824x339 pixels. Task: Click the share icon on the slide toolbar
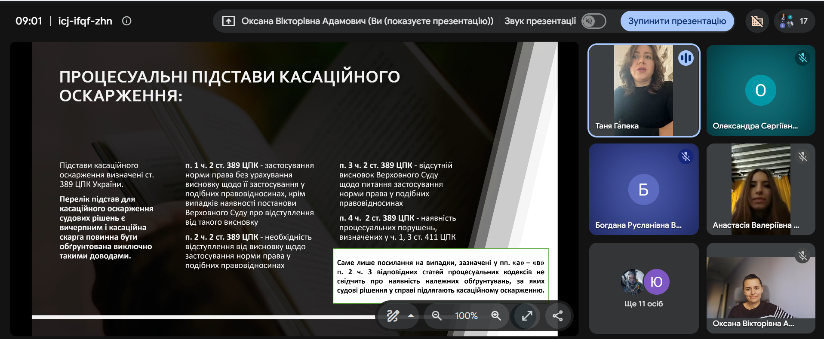pyautogui.click(x=558, y=316)
